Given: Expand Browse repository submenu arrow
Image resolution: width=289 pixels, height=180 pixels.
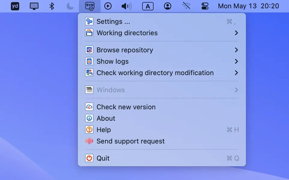Looking at the screenshot, I should (x=236, y=50).
